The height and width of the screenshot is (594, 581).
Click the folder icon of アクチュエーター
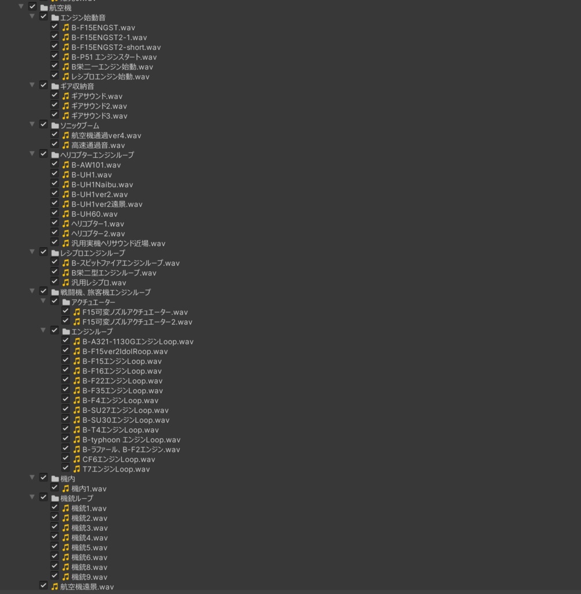click(x=66, y=302)
